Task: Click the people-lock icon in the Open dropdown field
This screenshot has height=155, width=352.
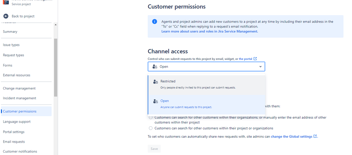Action: coord(155,67)
